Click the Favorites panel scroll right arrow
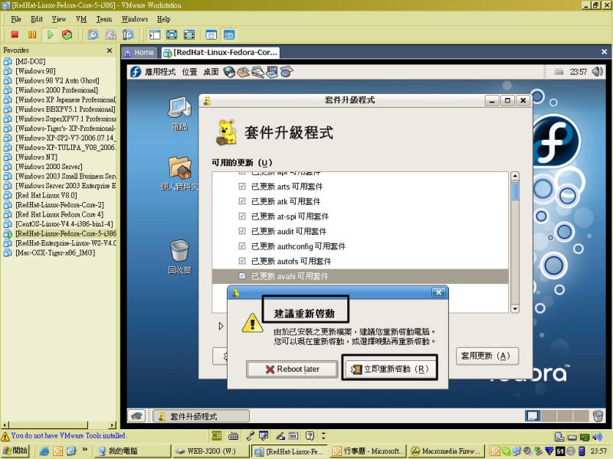This screenshot has height=459, width=613. coord(113,425)
